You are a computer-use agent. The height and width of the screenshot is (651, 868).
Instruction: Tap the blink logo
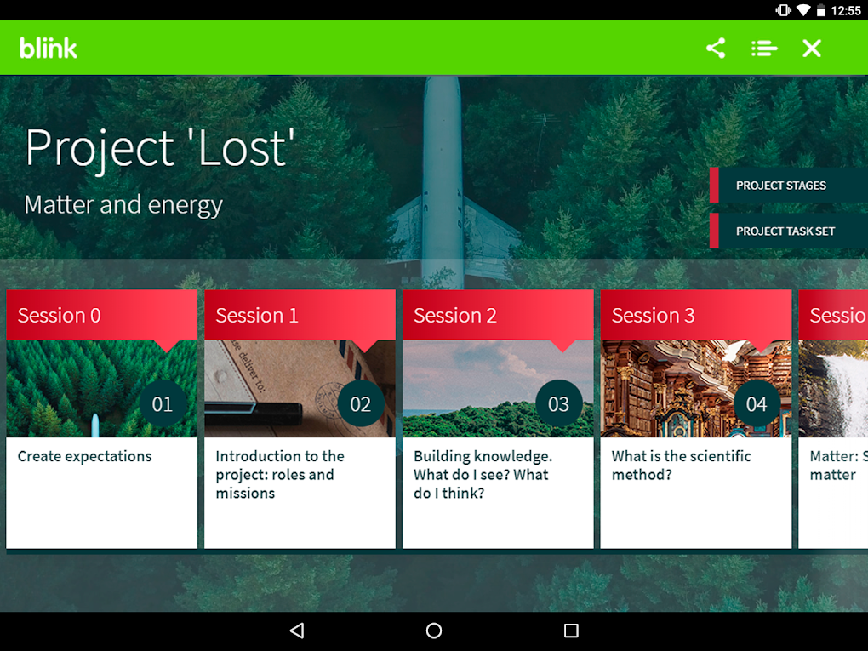coord(48,48)
